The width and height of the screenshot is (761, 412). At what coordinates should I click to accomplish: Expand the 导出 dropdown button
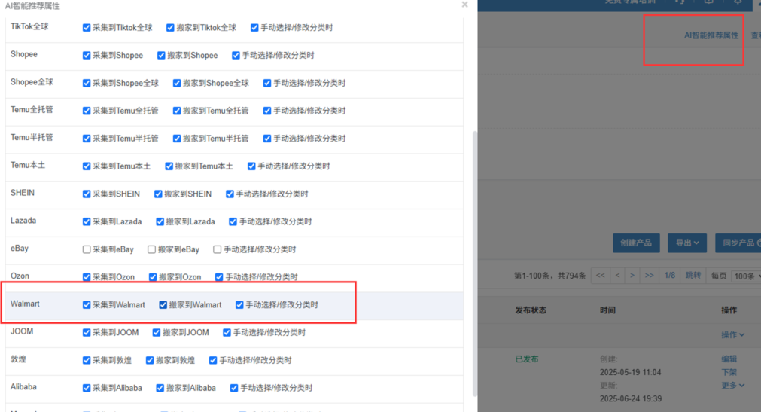687,243
